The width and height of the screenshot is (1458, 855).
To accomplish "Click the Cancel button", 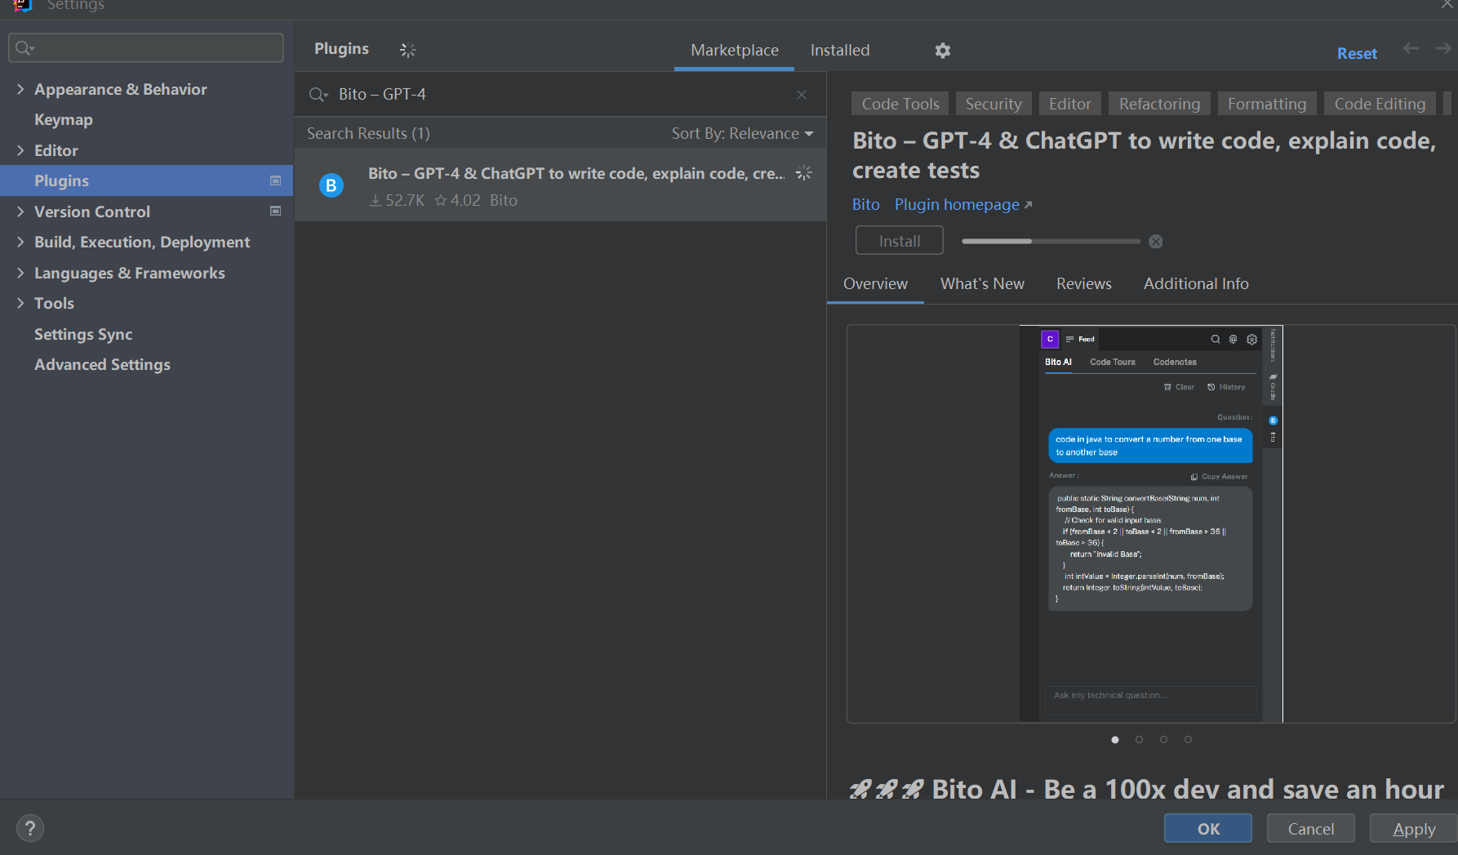I will (x=1311, y=828).
